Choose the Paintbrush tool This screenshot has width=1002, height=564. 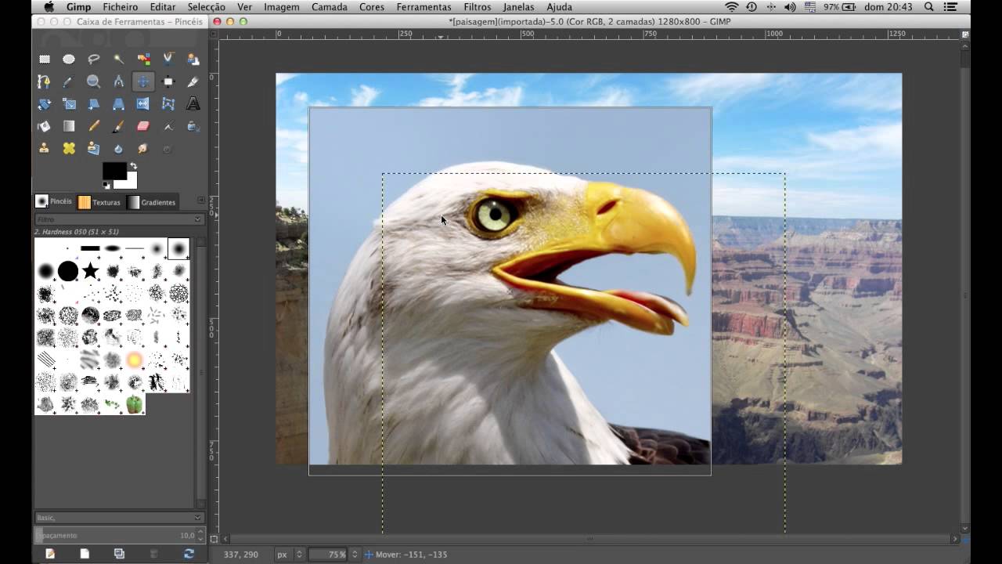click(118, 126)
